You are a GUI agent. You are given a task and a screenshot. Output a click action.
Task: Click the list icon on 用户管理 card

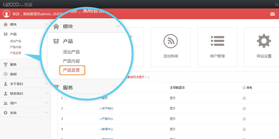pos(218,41)
